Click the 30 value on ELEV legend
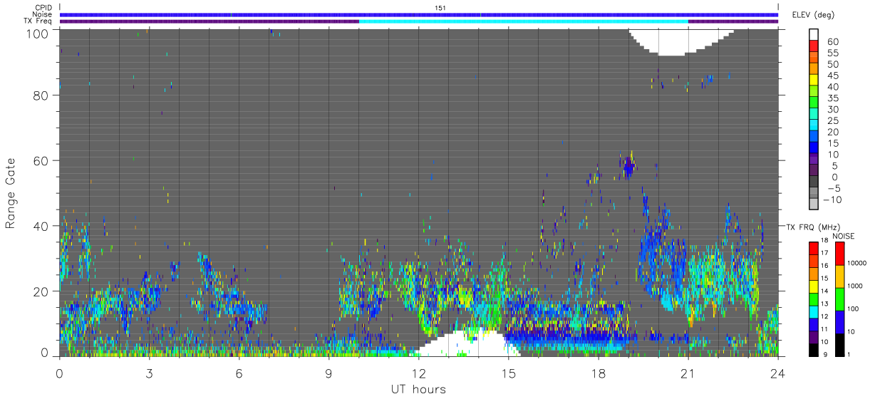Viewport: 875px width, 404px height. [x=832, y=109]
